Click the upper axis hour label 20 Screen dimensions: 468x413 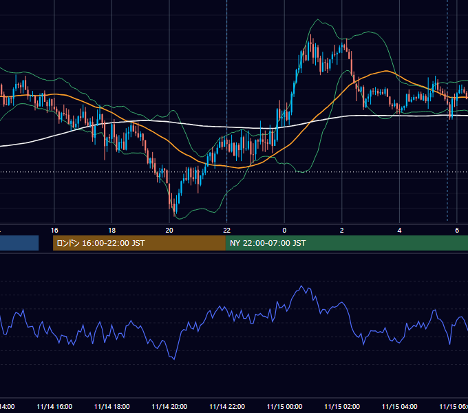tap(169, 230)
